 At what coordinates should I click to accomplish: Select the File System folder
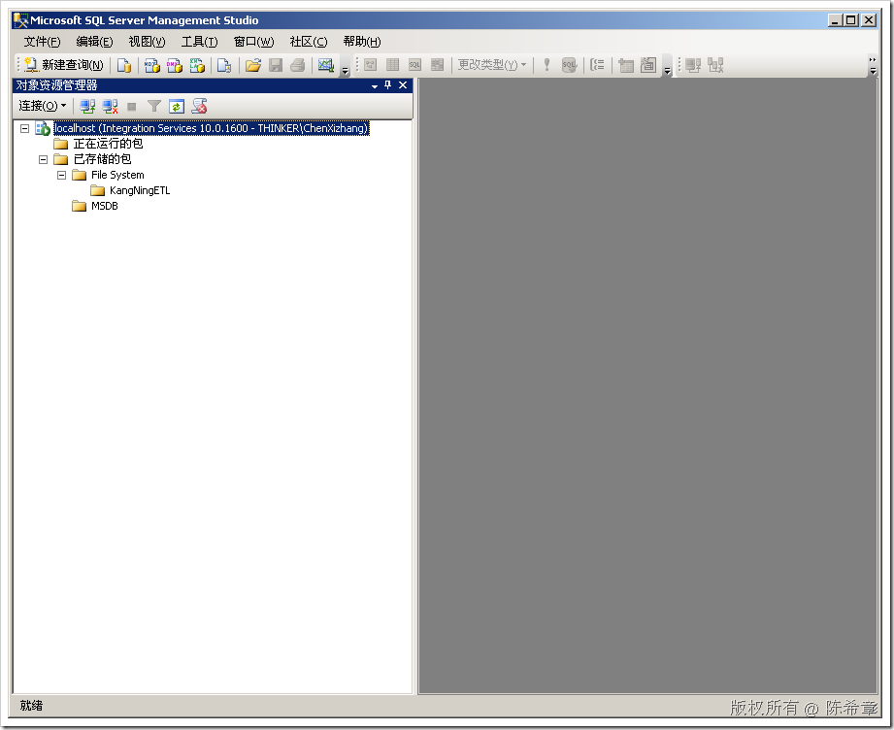pyautogui.click(x=117, y=175)
